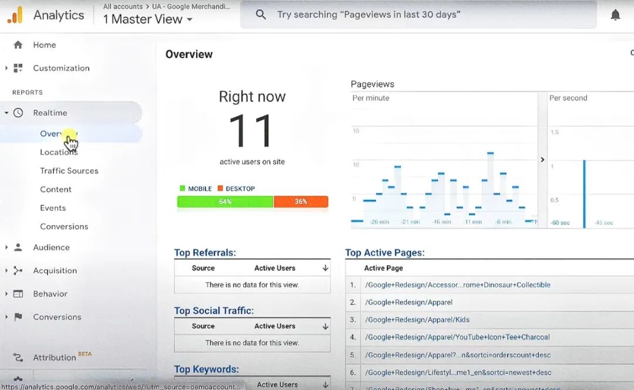
Task: Open the Behavior reports
Action: 50,294
